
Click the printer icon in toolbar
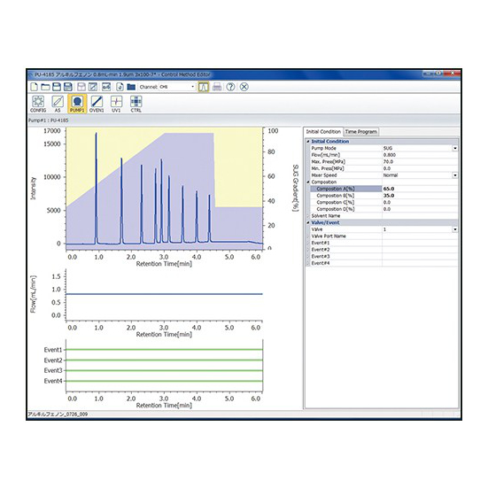(217, 87)
